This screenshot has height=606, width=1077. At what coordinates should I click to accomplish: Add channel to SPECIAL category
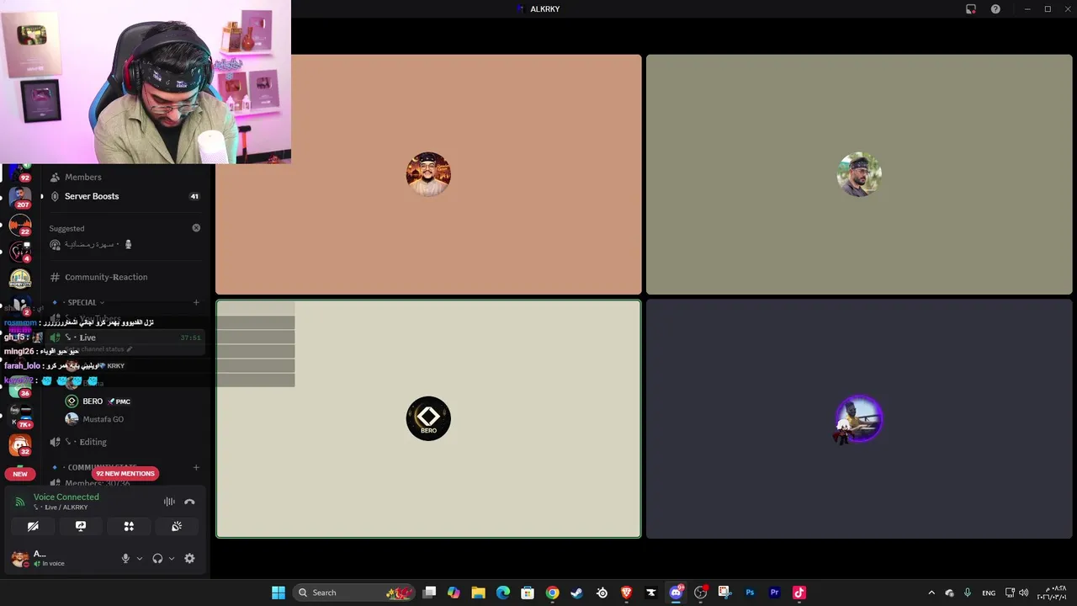(x=196, y=302)
